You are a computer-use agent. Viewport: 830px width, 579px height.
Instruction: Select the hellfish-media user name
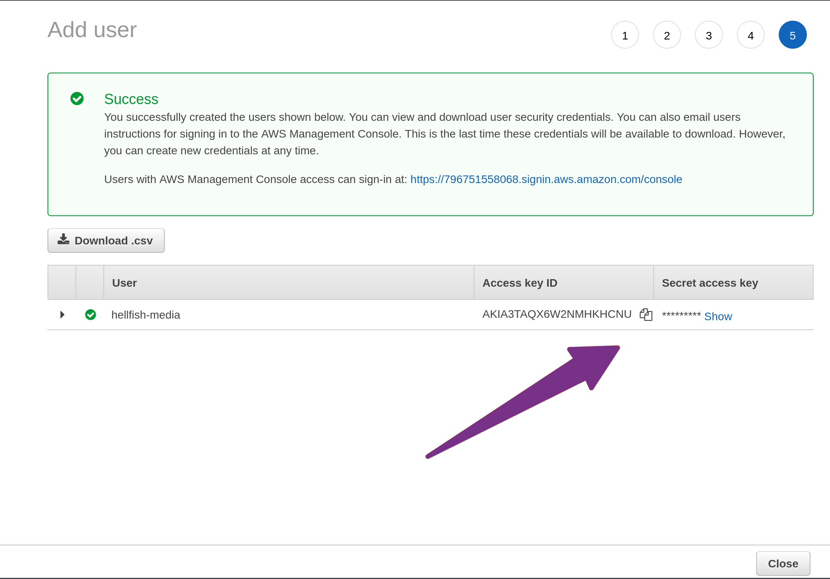(146, 315)
